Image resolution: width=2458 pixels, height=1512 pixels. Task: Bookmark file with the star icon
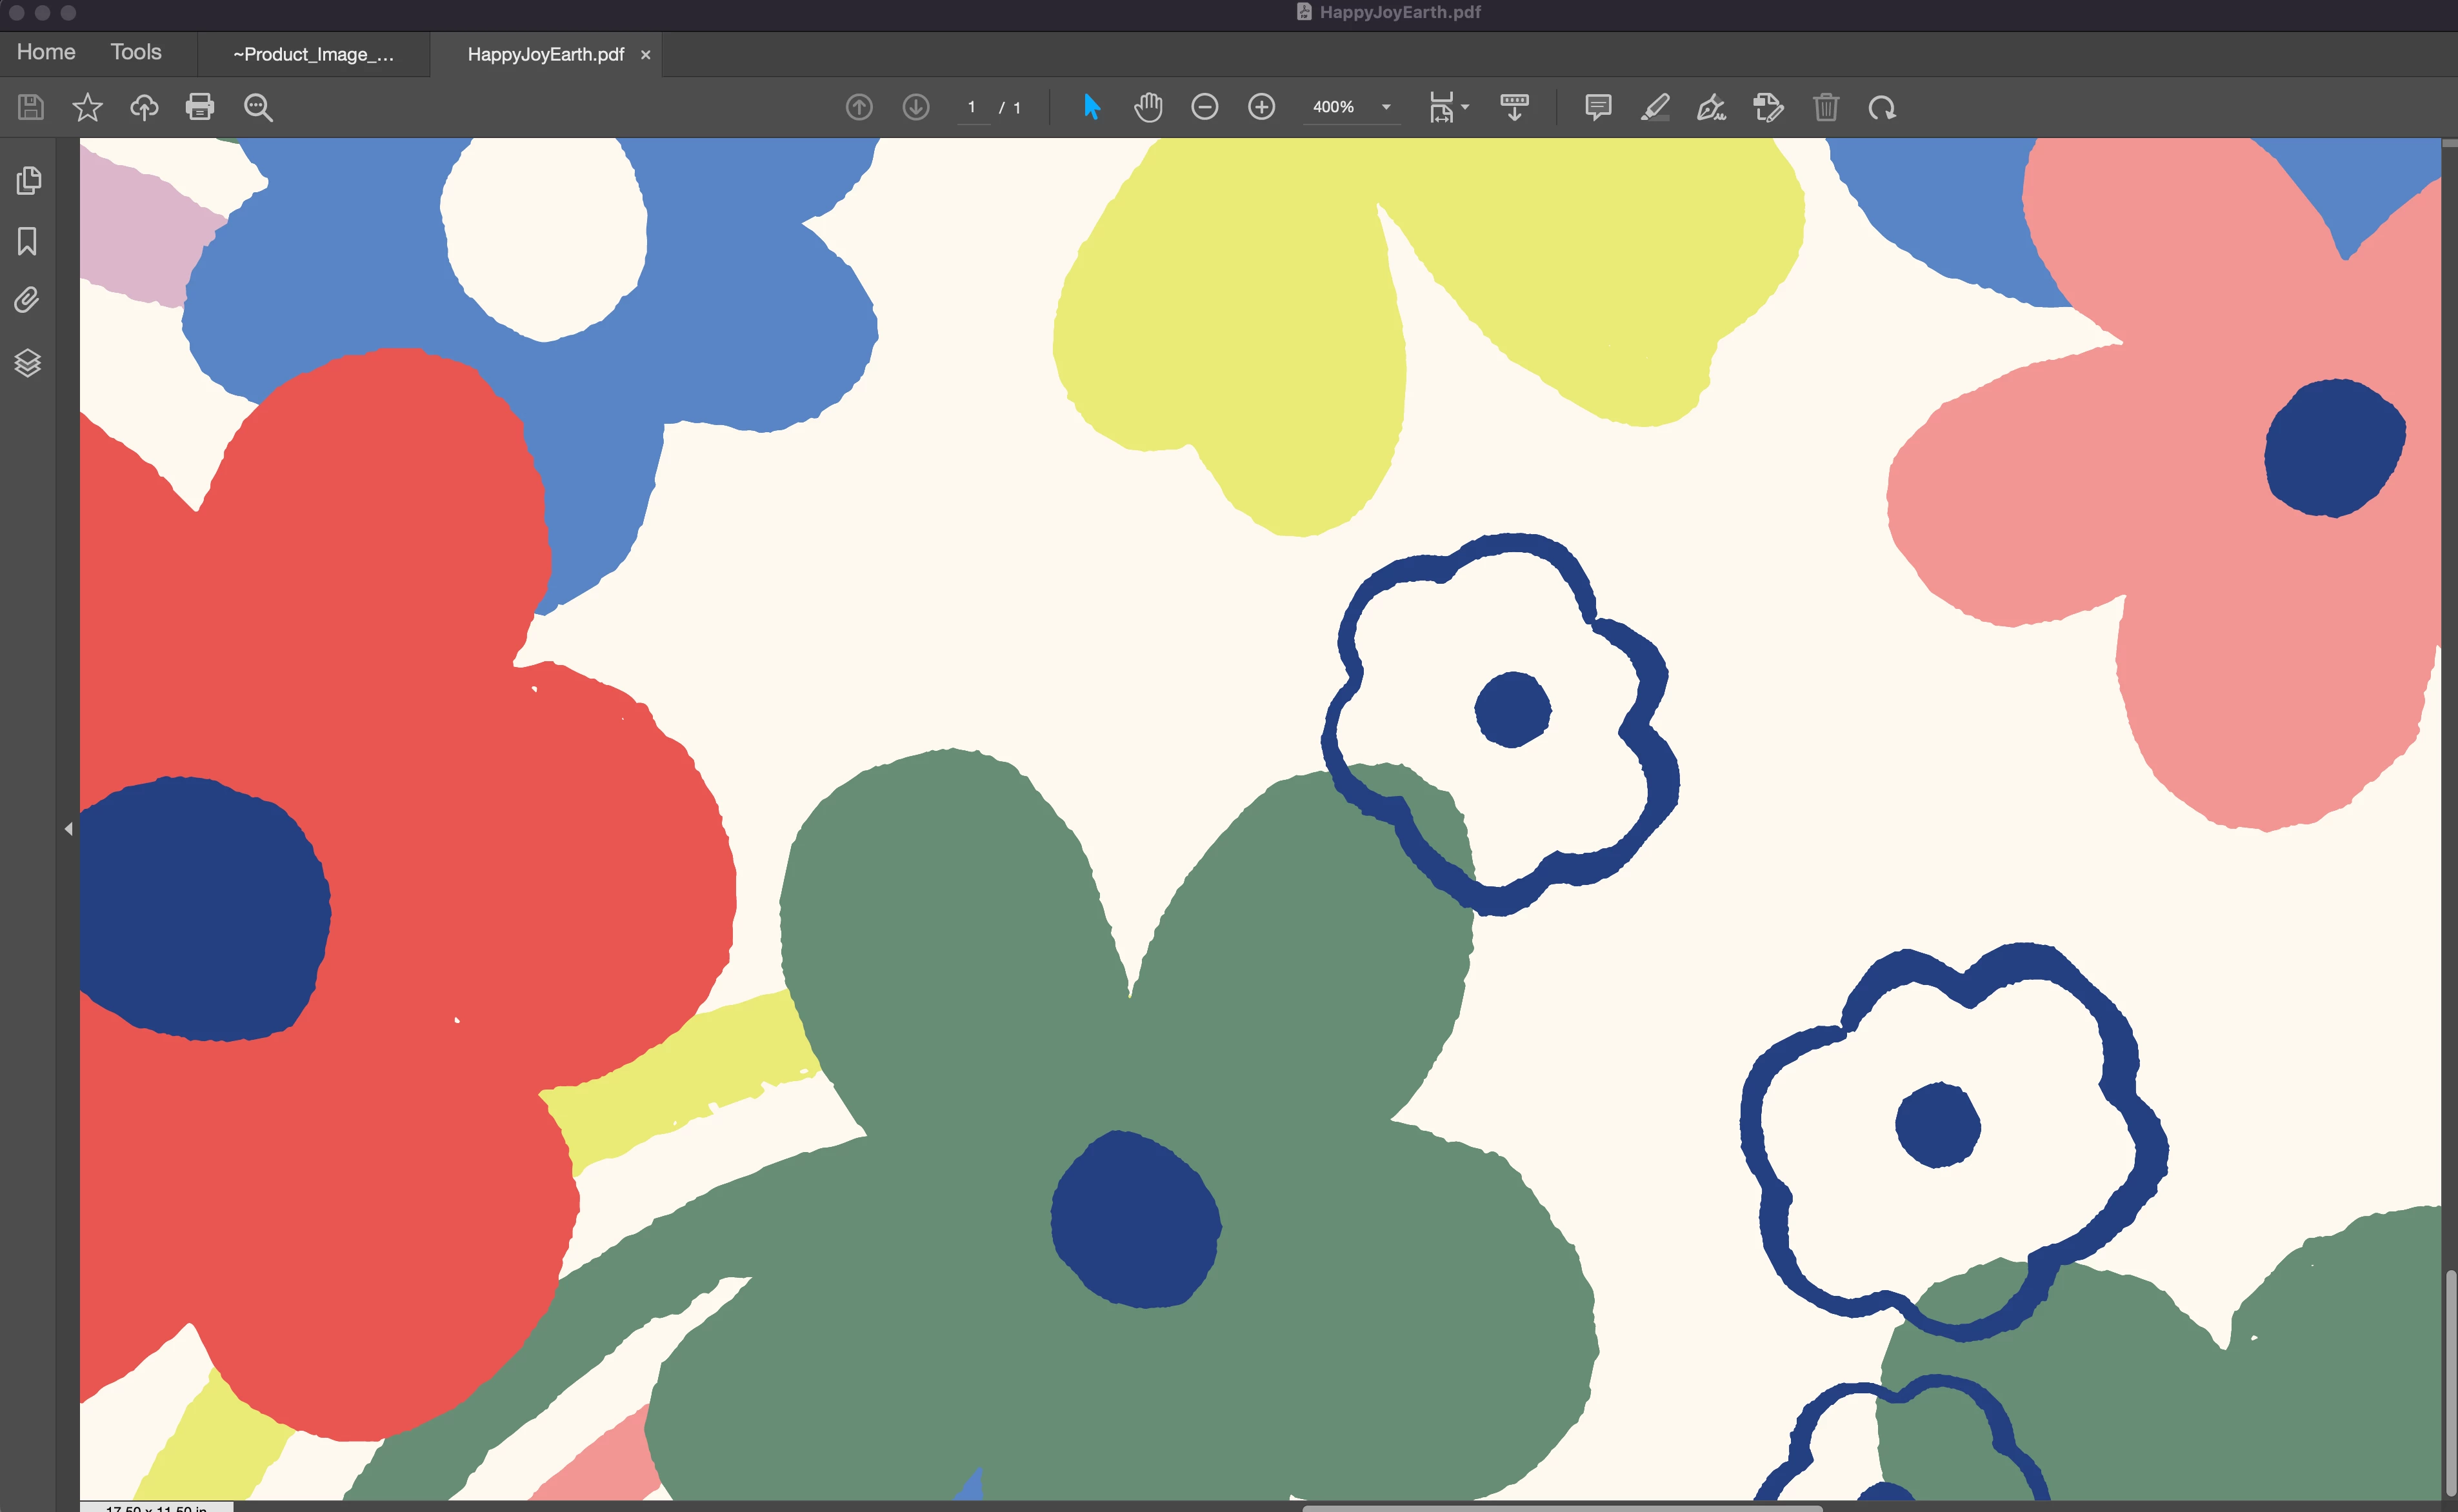87,107
